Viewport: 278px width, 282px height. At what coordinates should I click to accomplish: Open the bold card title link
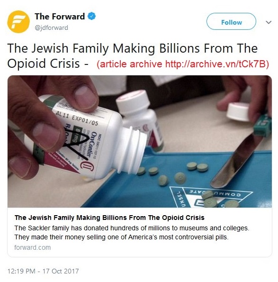pyautogui.click(x=109, y=218)
